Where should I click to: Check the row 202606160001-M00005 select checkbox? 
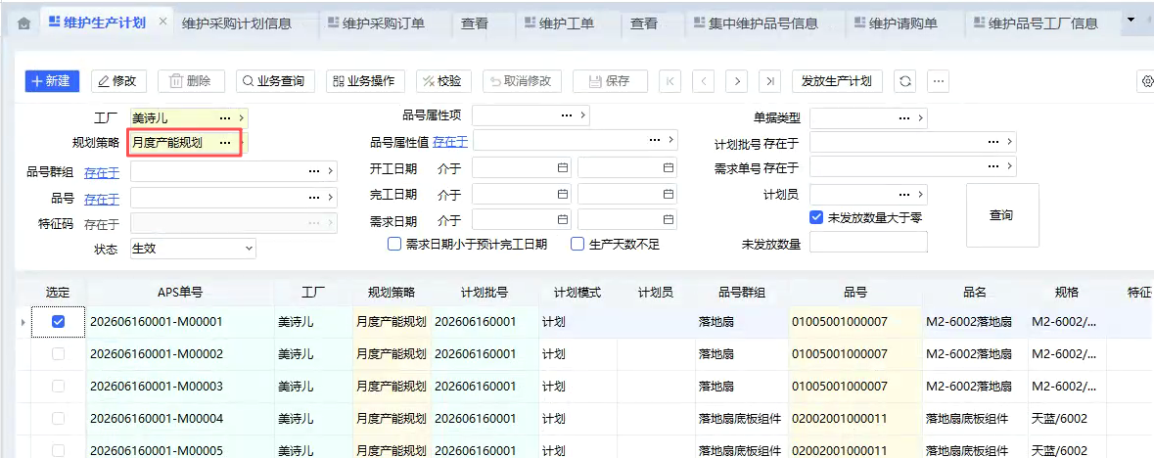click(58, 449)
